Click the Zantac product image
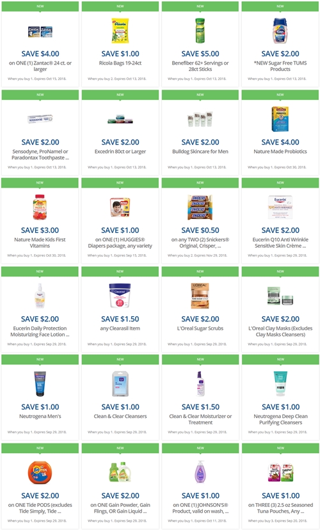The width and height of the screenshot is (320, 530). tap(40, 31)
